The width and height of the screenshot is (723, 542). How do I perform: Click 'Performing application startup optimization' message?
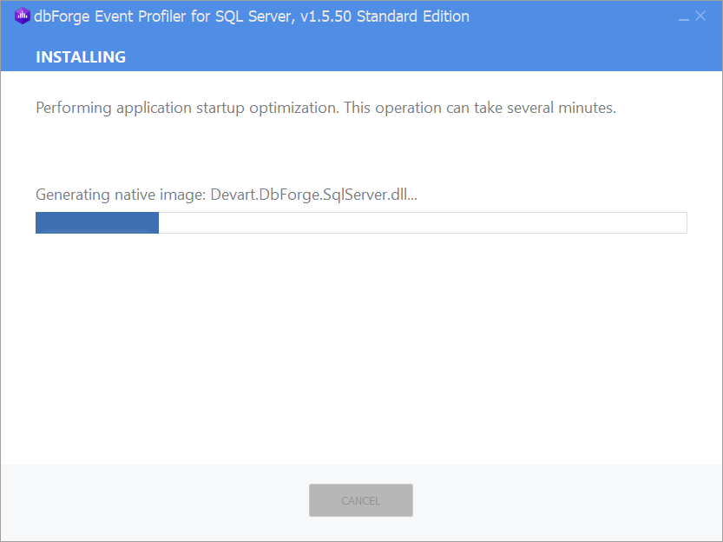click(x=187, y=108)
